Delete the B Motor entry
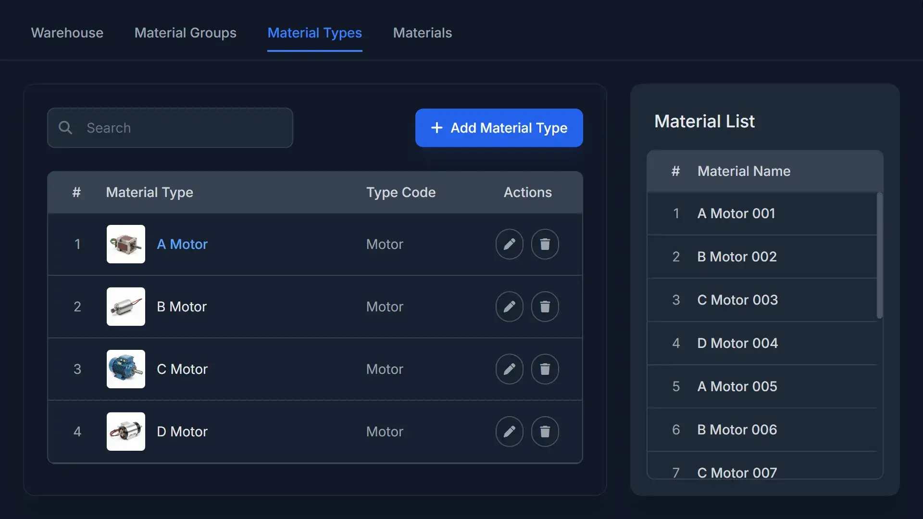This screenshot has height=519, width=923. click(x=545, y=307)
